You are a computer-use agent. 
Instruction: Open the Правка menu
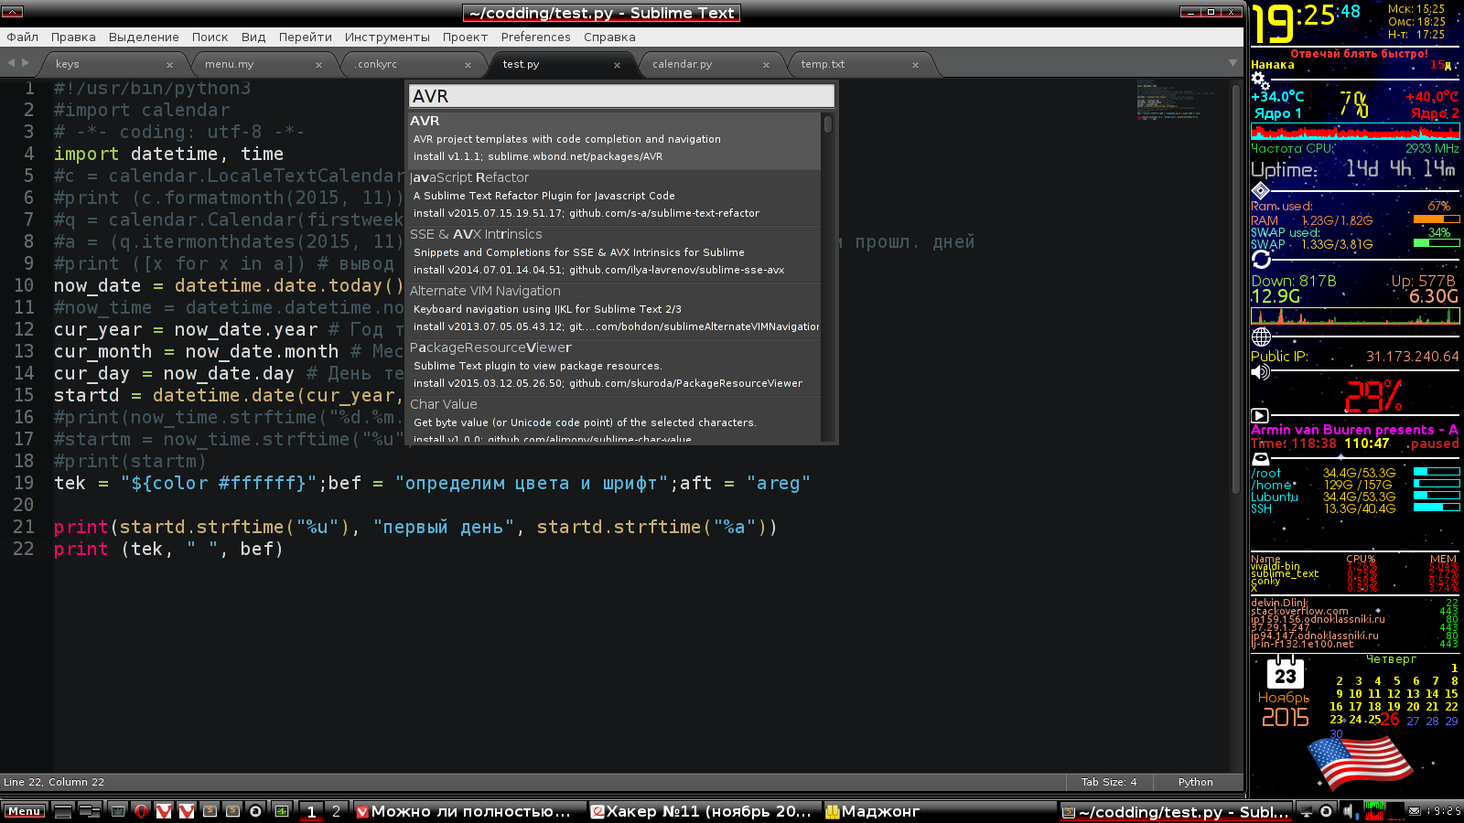73,37
